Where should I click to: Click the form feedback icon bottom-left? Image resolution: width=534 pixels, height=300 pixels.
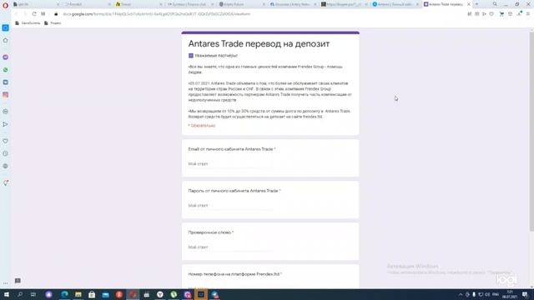pyautogui.click(x=18, y=281)
